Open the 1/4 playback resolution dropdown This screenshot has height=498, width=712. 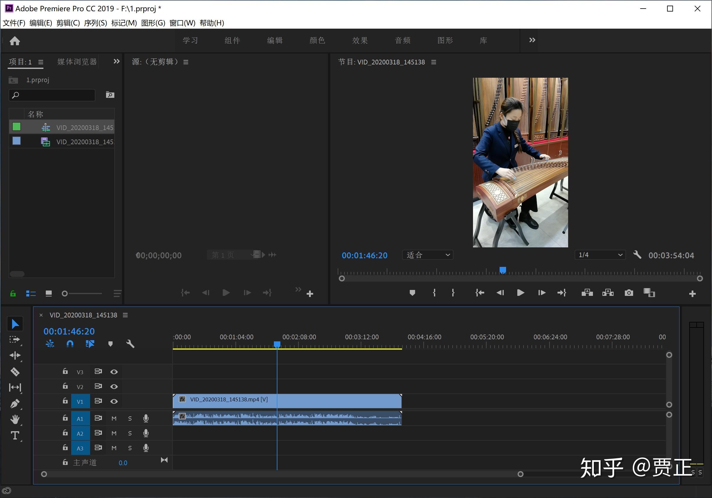600,255
